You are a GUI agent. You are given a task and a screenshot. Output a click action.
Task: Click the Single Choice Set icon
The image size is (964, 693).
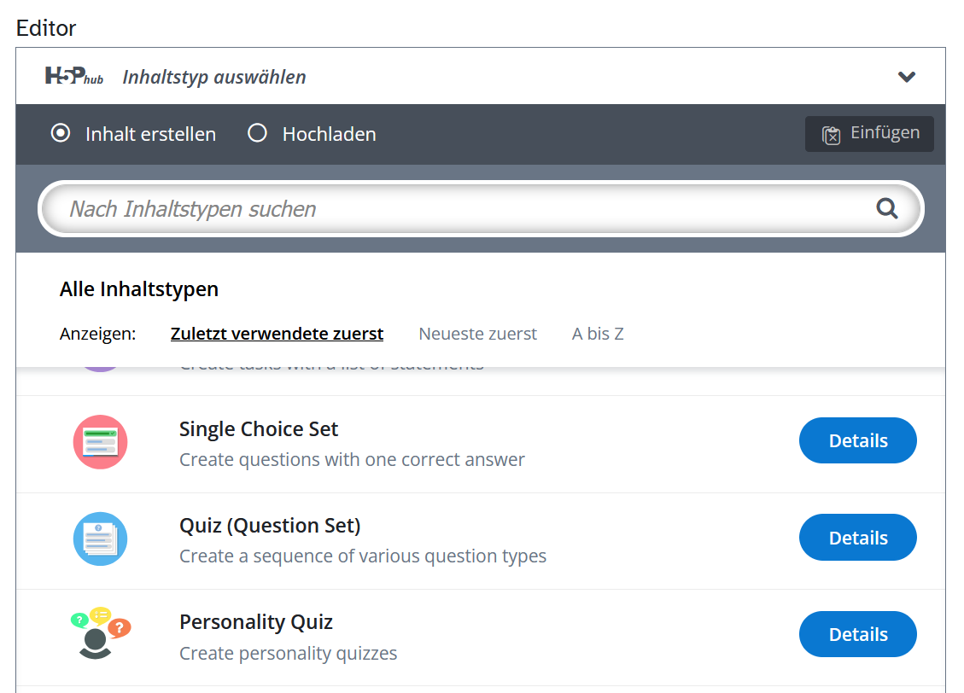(100, 442)
